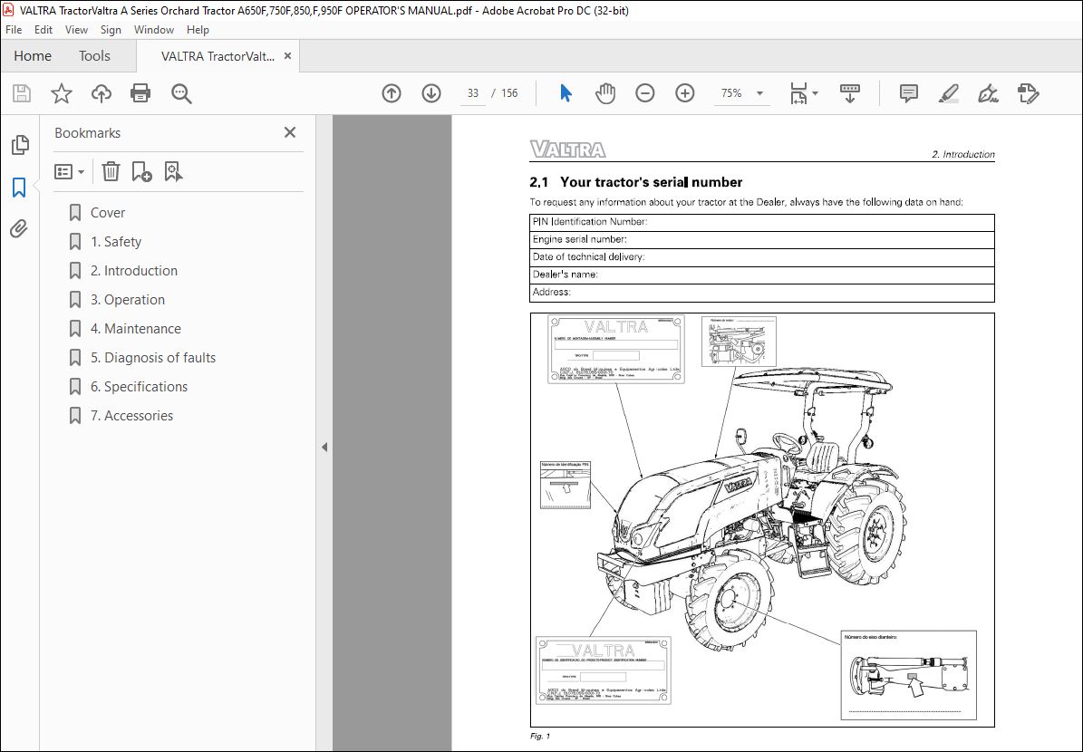The width and height of the screenshot is (1083, 752).
Task: Click the fit page scrolling icon
Action: click(x=798, y=93)
